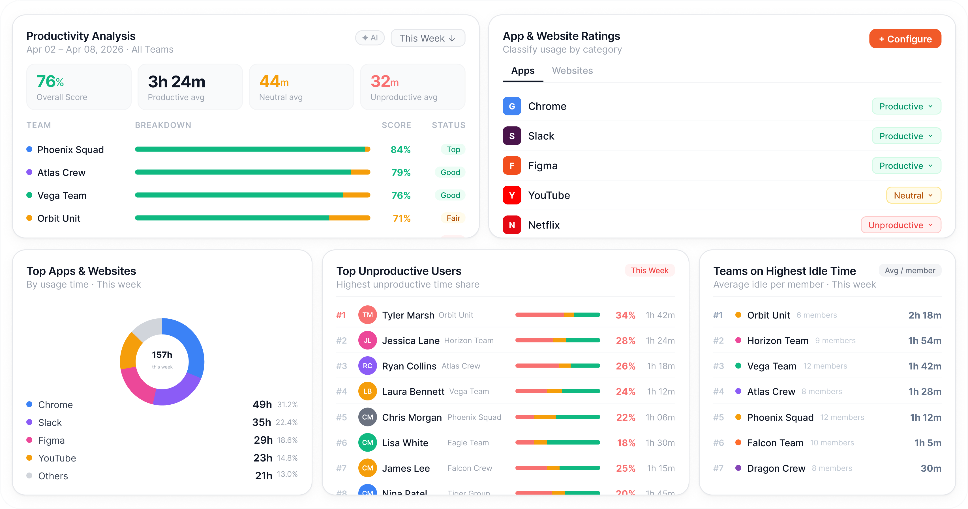Click the YouTube app icon
The image size is (968, 509).
point(511,195)
